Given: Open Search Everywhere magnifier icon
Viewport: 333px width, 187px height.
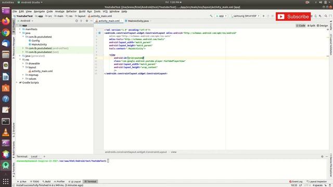Looking at the screenshot, I should tap(326, 16).
